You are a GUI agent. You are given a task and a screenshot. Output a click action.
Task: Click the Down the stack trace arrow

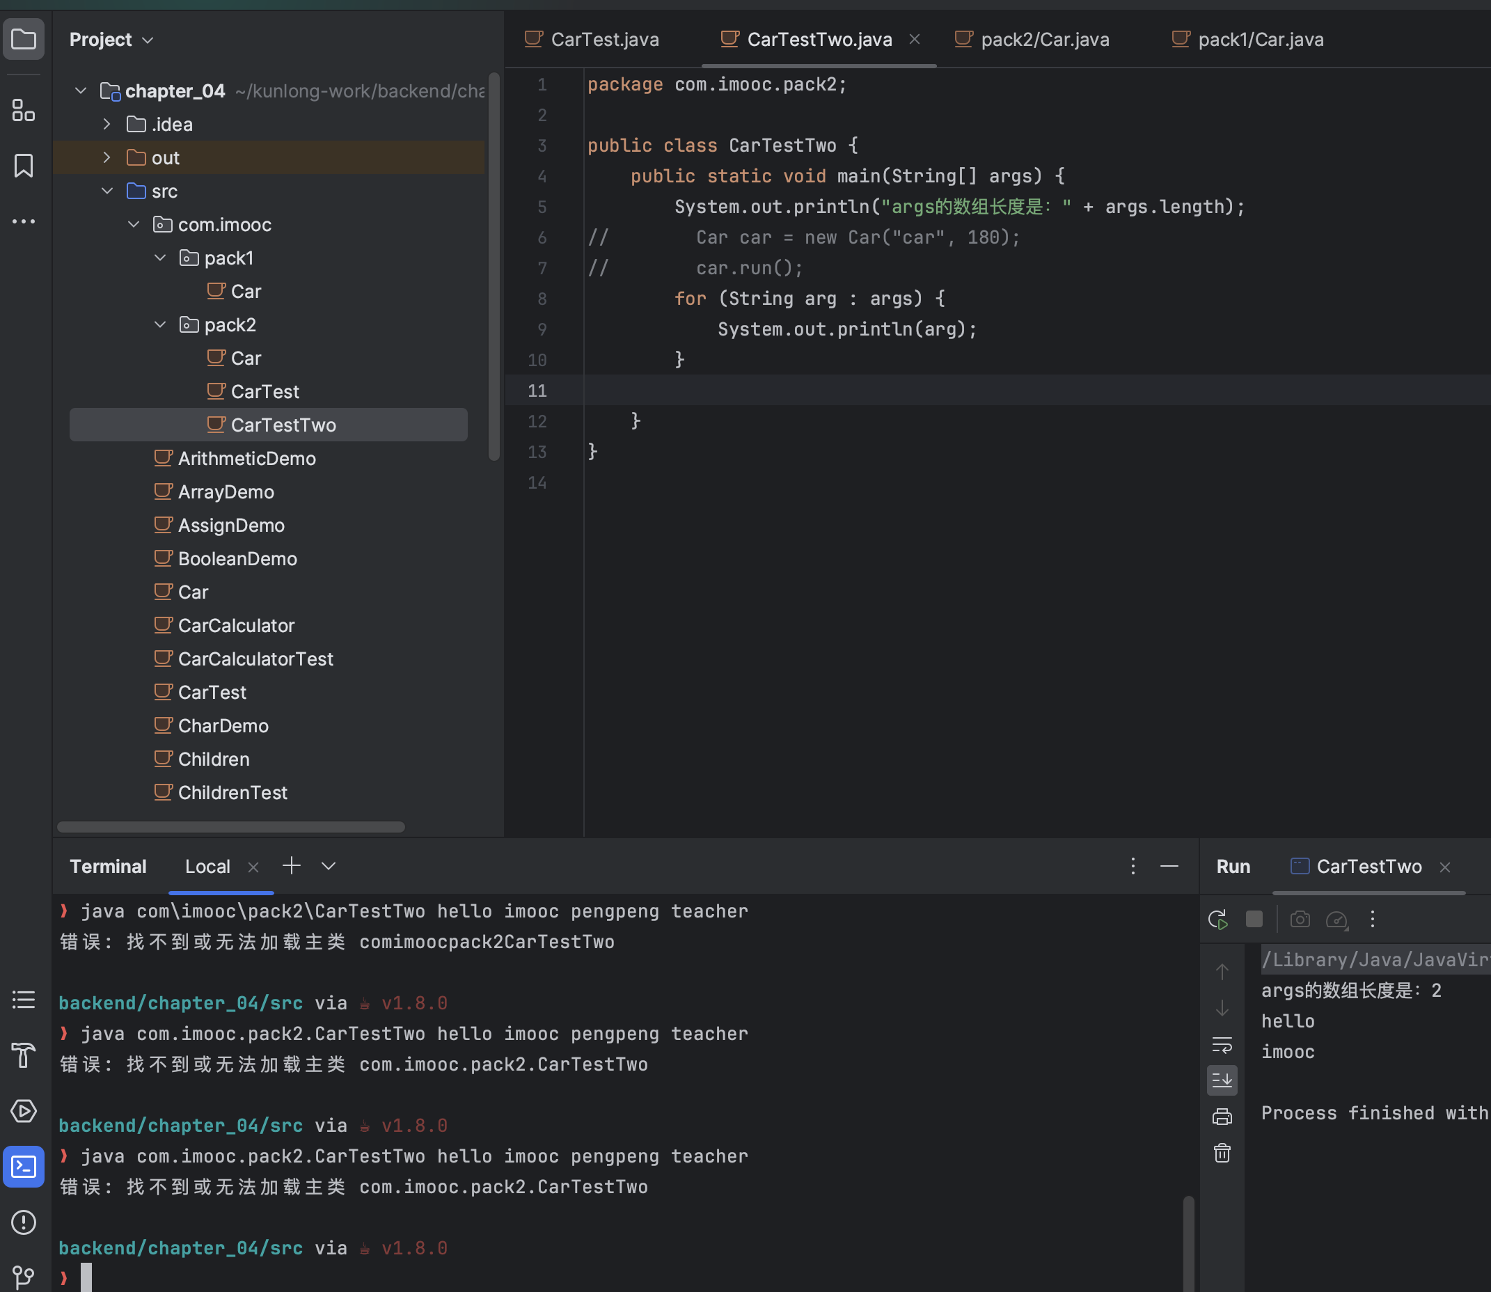(1222, 1008)
